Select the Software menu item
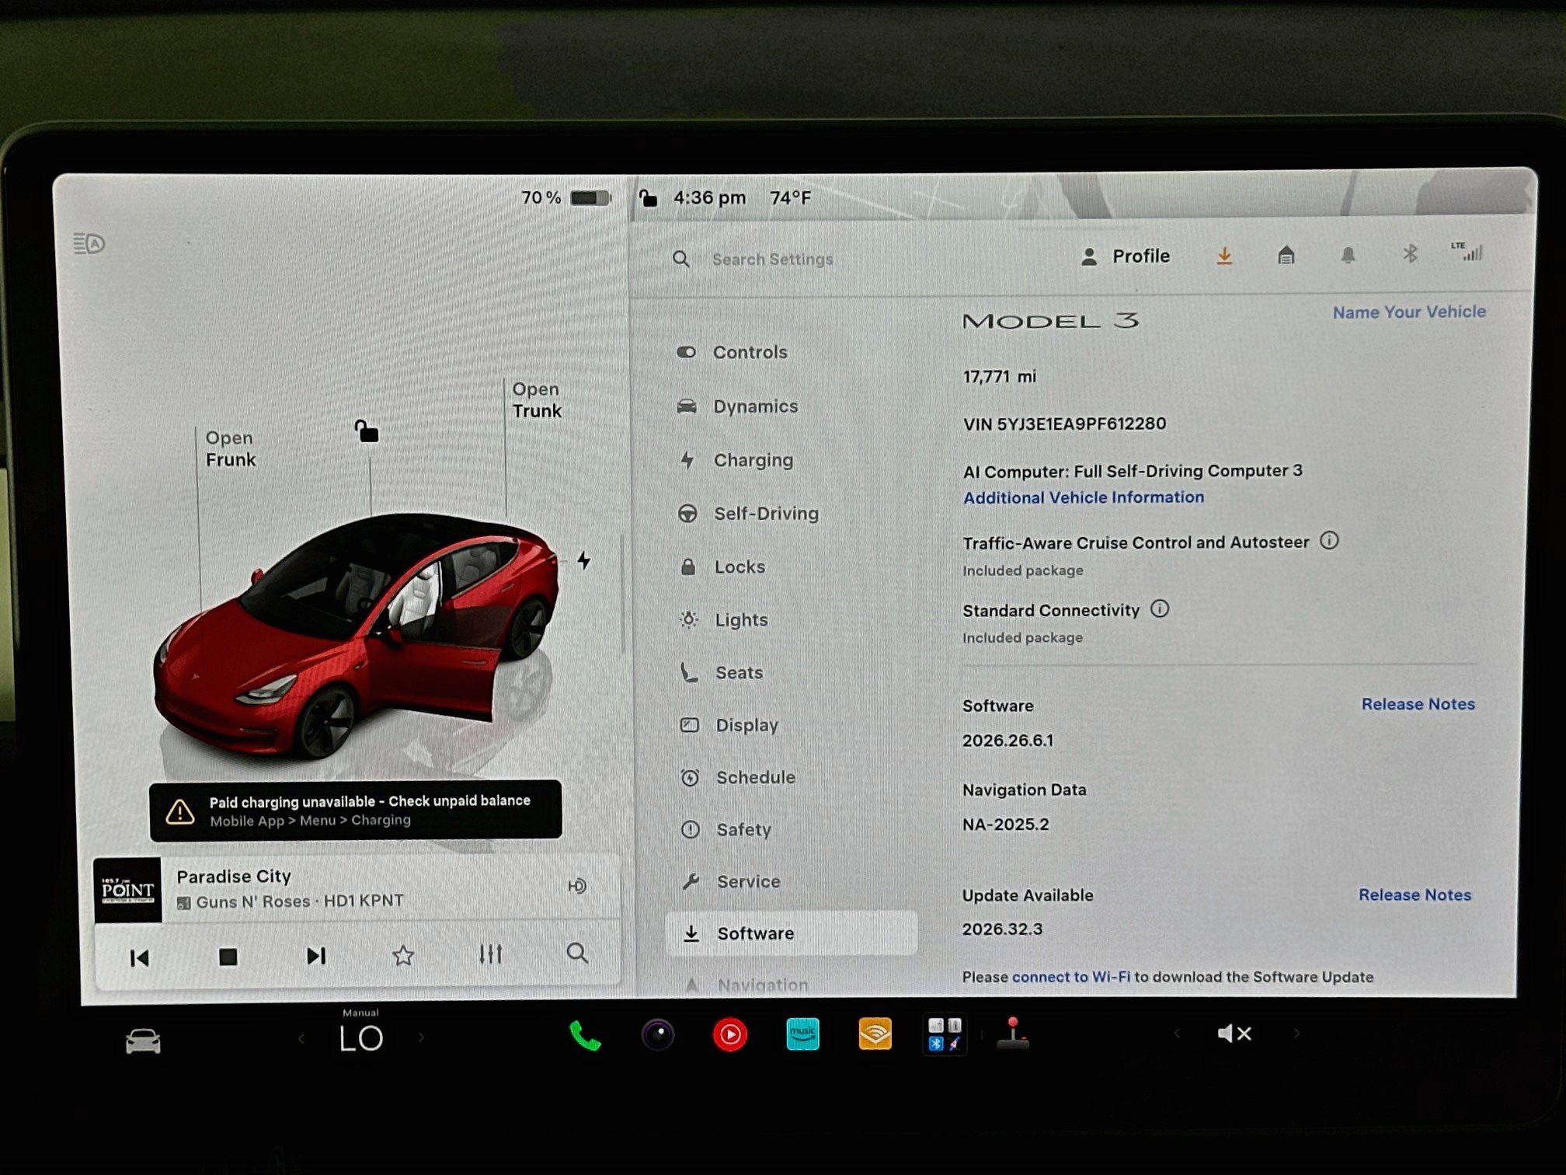 coord(792,933)
